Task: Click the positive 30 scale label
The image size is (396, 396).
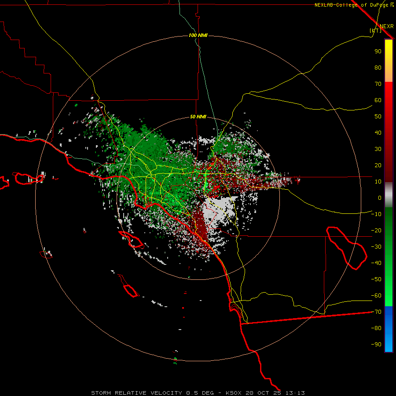Action: pos(378,149)
